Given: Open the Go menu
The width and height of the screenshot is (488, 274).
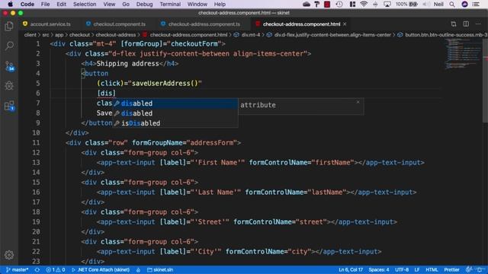Looking at the screenshot, I should [126, 4].
